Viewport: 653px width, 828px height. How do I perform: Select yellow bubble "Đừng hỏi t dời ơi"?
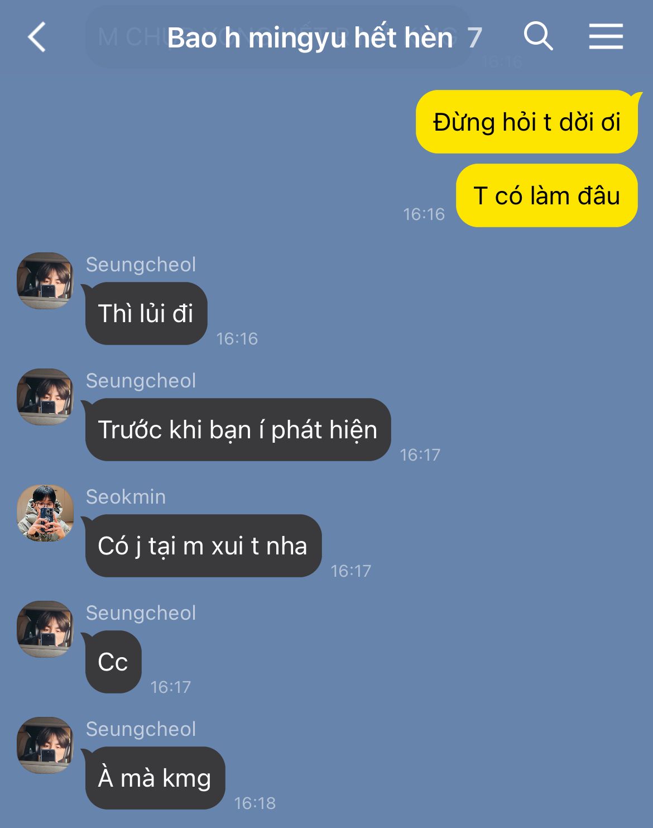pyautogui.click(x=527, y=122)
